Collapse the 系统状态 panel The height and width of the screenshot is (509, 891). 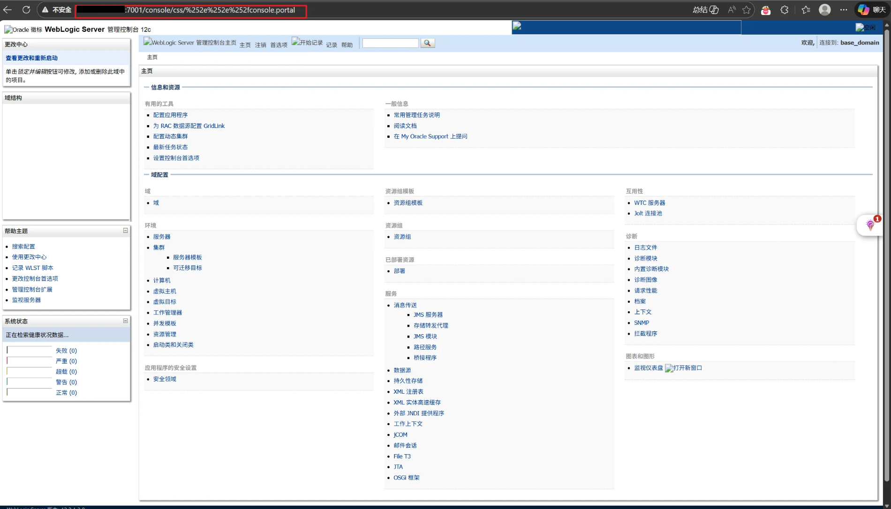[125, 321]
